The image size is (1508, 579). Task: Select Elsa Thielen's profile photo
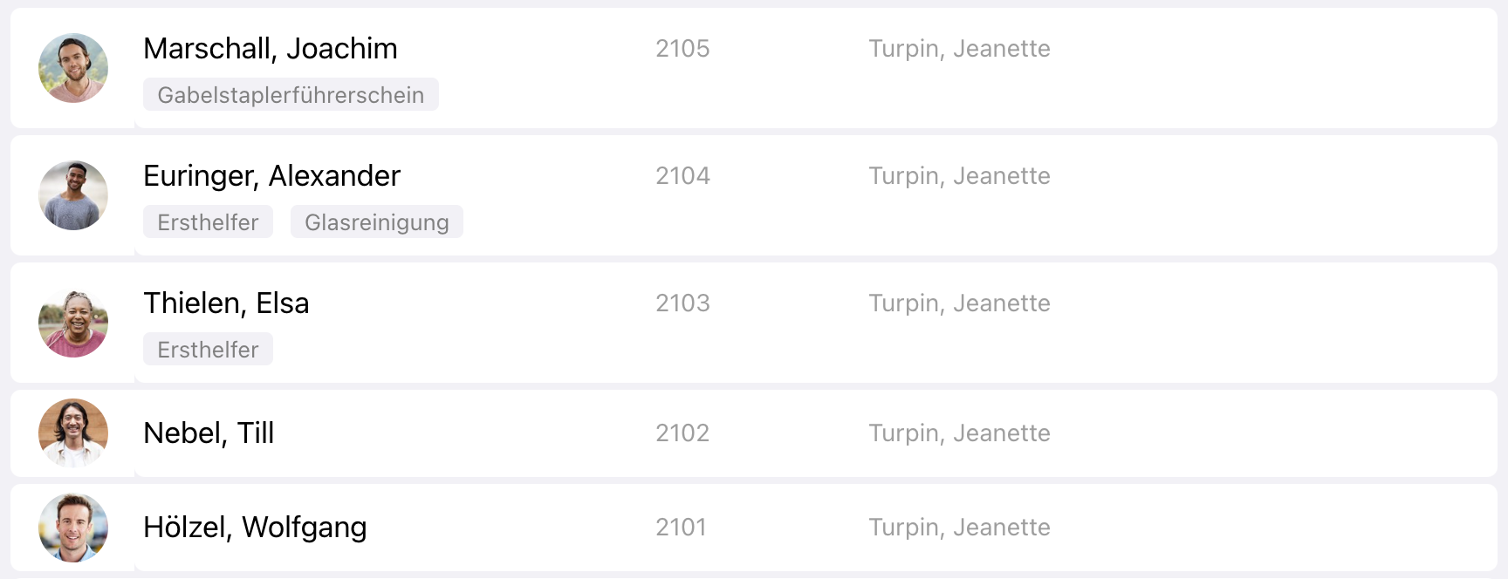pyautogui.click(x=73, y=323)
